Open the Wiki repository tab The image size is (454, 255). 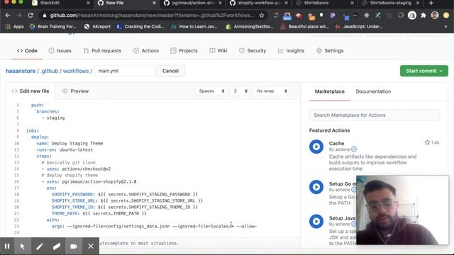point(218,50)
